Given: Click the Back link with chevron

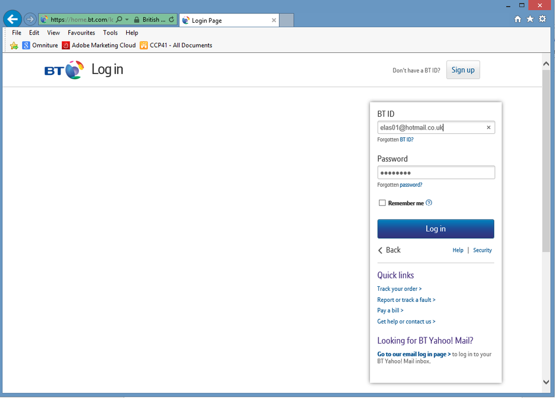Looking at the screenshot, I should (x=389, y=250).
